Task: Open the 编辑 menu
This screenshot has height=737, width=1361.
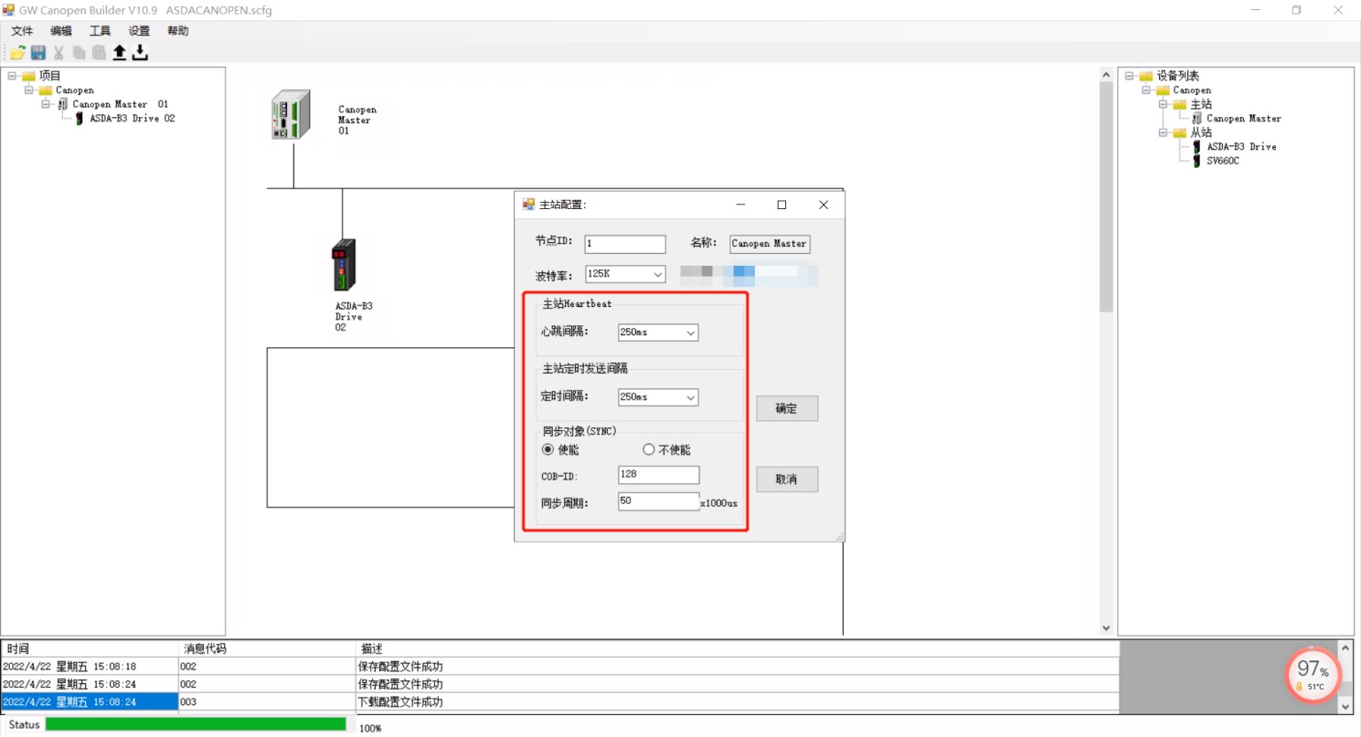Action: [61, 31]
